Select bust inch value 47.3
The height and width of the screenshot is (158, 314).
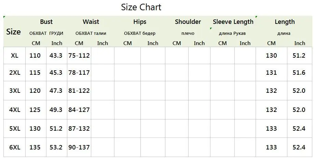tap(56, 91)
